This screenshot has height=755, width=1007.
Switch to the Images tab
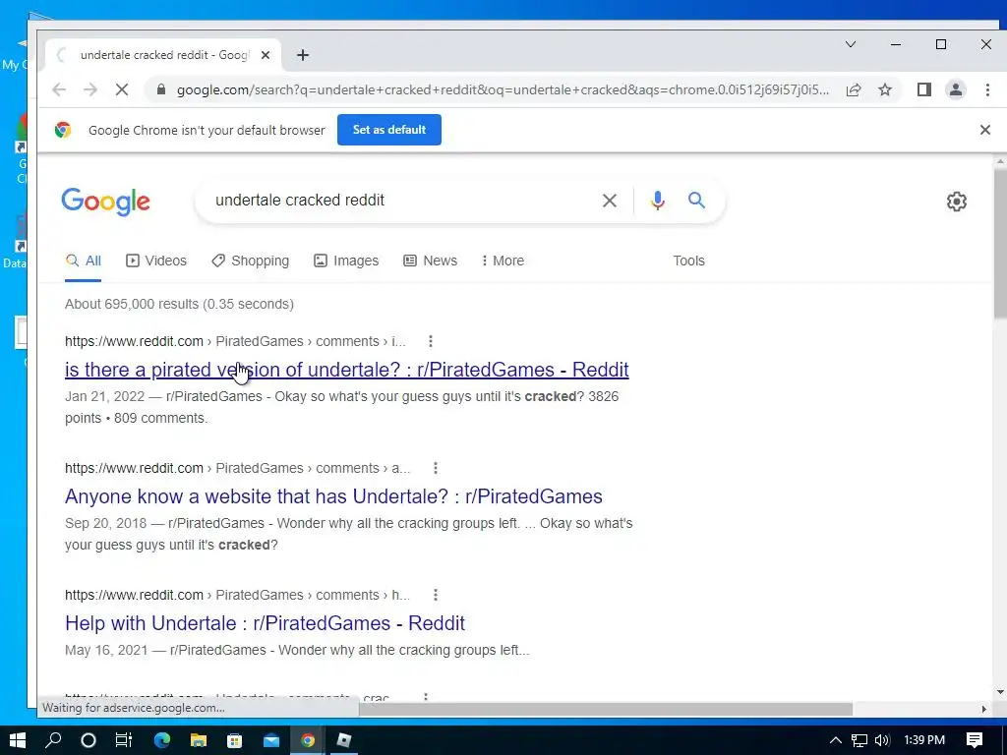tap(346, 261)
